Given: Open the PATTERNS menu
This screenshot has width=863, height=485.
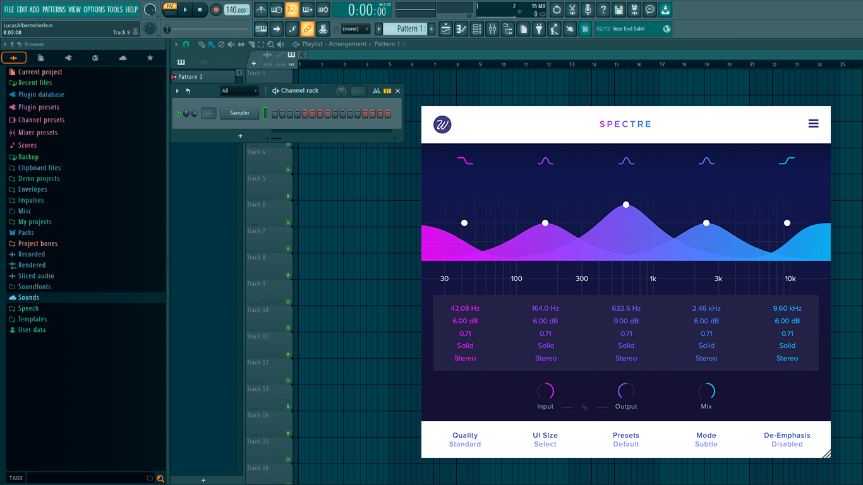Looking at the screenshot, I should (54, 9).
